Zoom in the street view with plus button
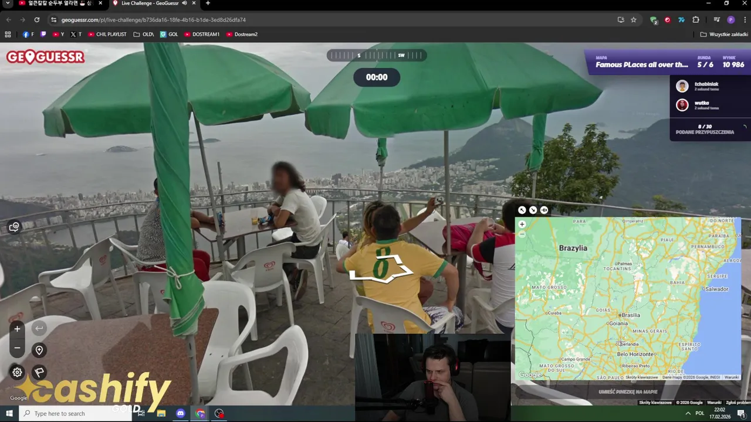This screenshot has height=422, width=751. tap(17, 329)
